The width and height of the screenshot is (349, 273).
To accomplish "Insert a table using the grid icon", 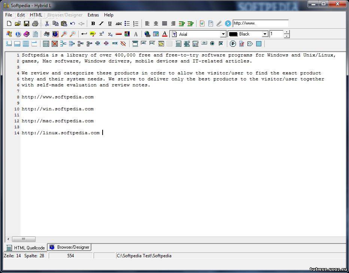I will point(46,44).
